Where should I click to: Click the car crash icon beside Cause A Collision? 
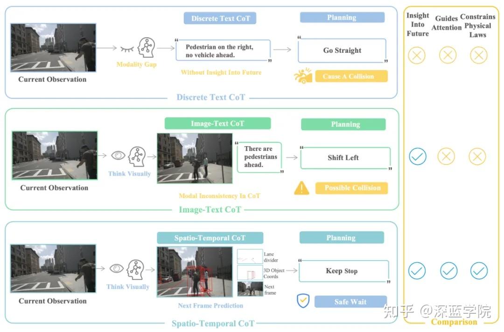point(303,76)
